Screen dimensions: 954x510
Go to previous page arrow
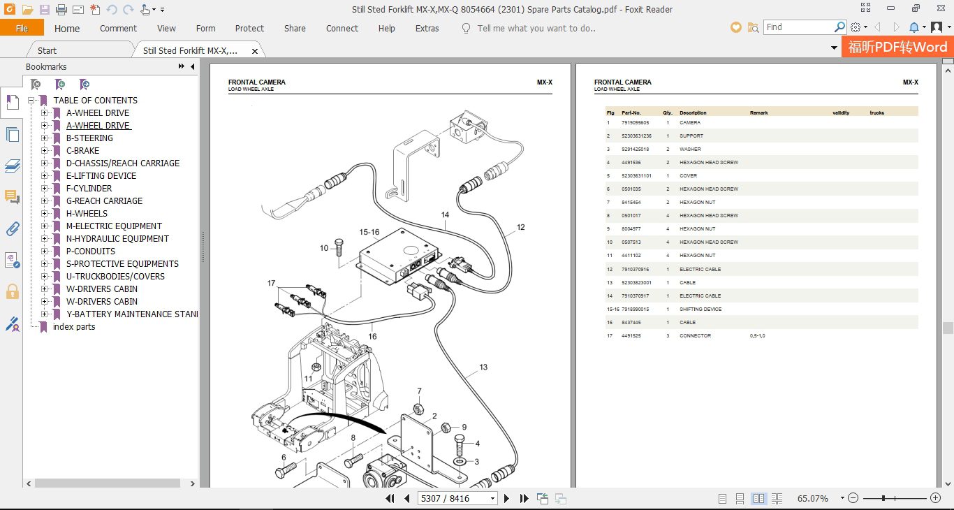click(x=408, y=498)
